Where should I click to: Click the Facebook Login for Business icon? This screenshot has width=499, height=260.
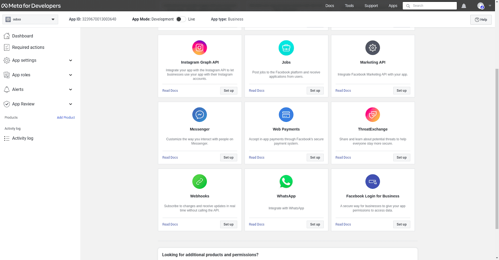(373, 182)
